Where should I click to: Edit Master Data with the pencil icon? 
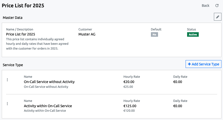click(x=218, y=17)
